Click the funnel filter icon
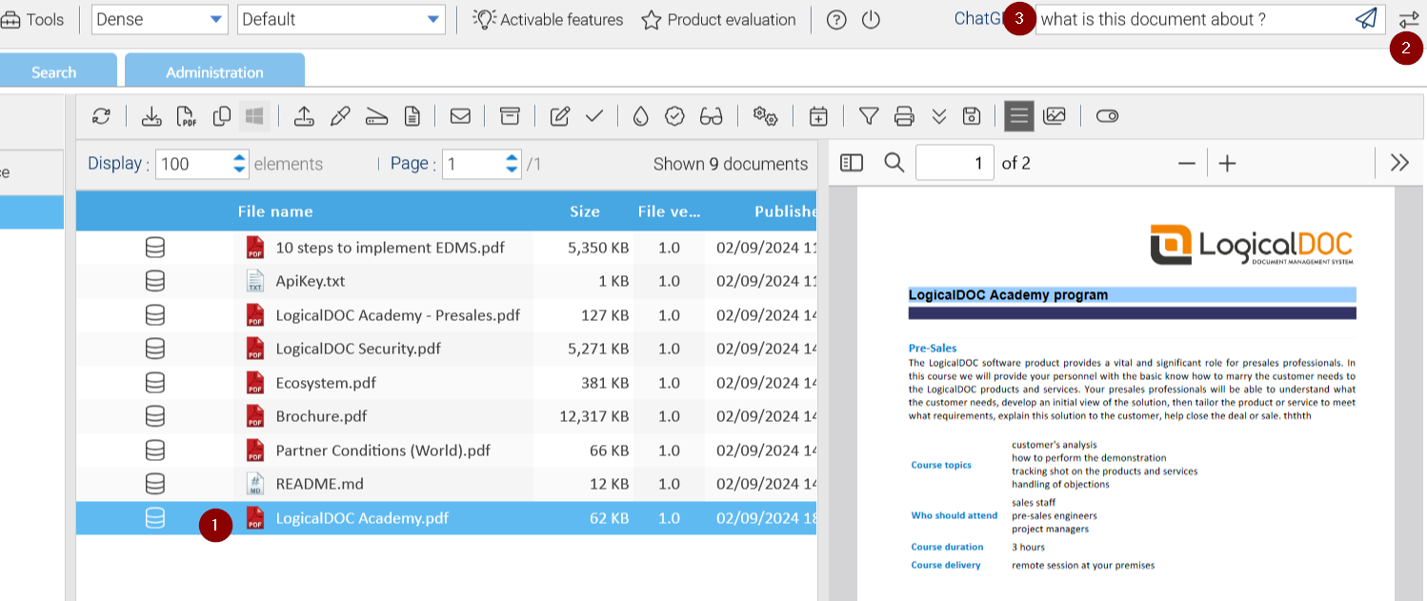Screen dimensions: 1427x601 coord(869,116)
